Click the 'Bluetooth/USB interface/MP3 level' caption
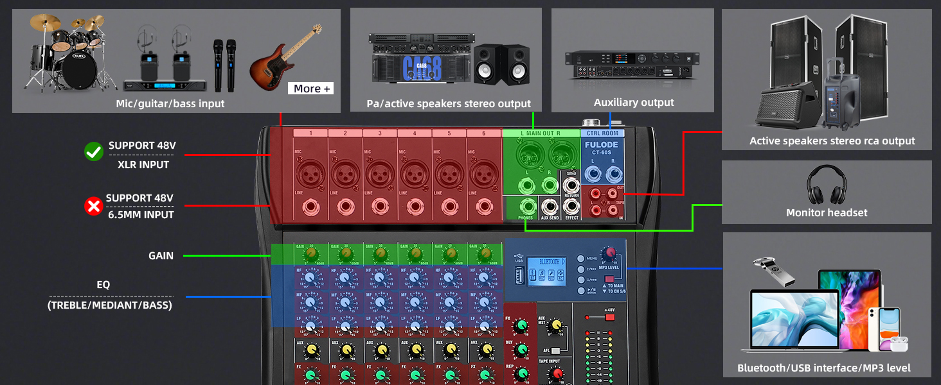The height and width of the screenshot is (385, 941). pos(823,368)
